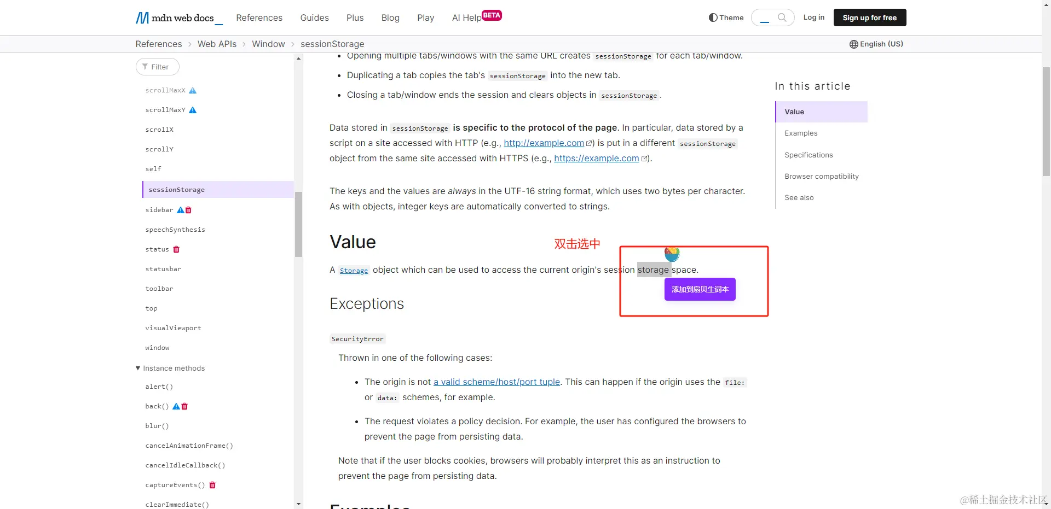Click the Log in link
The image size is (1051, 509).
[x=813, y=17]
